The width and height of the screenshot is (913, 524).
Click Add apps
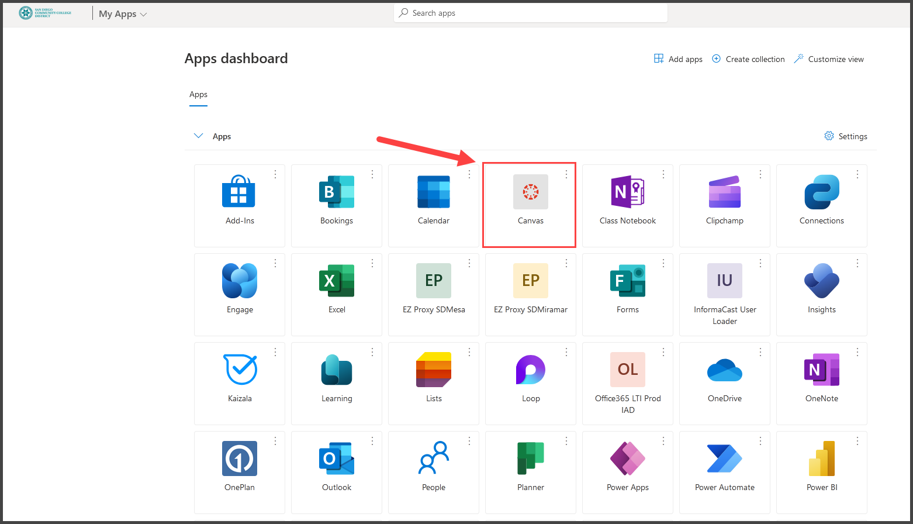point(678,58)
